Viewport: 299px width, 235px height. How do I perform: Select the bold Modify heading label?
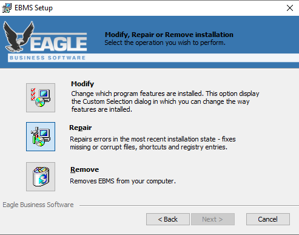(82, 84)
